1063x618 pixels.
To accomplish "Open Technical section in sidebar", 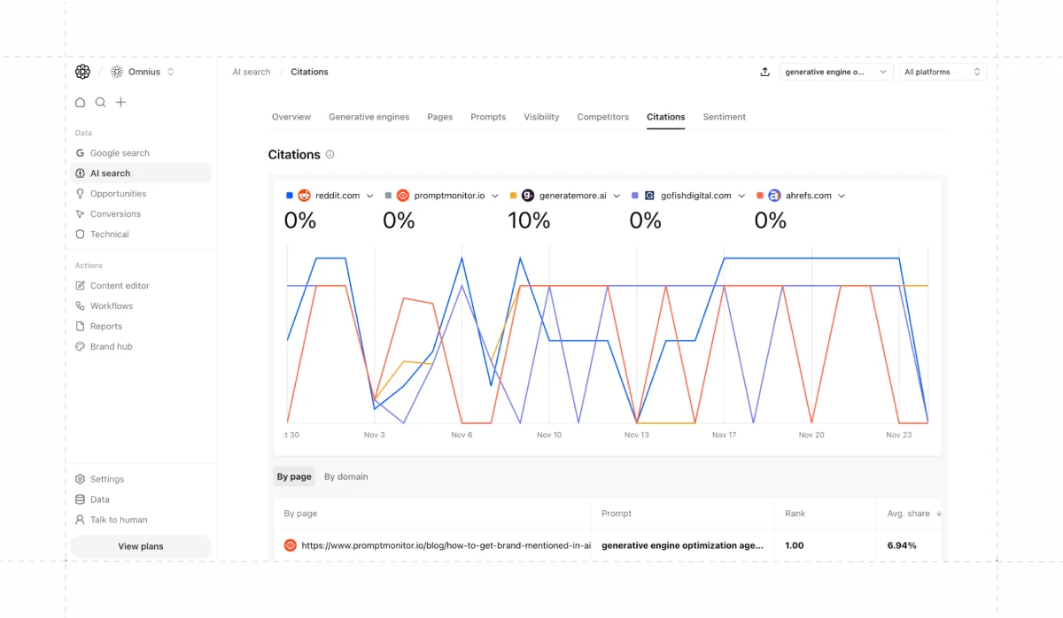I will 141,235.
